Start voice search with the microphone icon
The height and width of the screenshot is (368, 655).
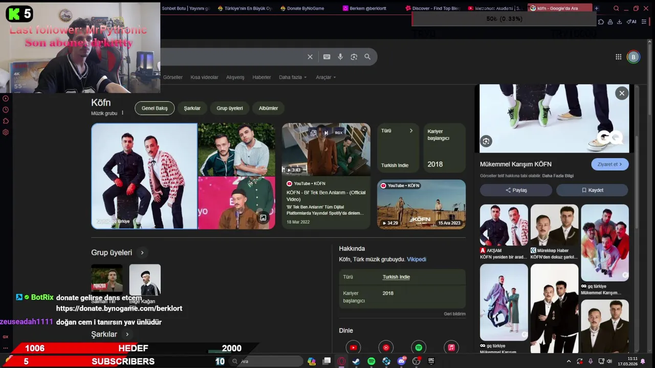point(340,57)
